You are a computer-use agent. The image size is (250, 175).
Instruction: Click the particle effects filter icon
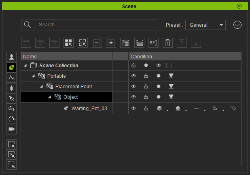pyautogui.click(x=11, y=119)
